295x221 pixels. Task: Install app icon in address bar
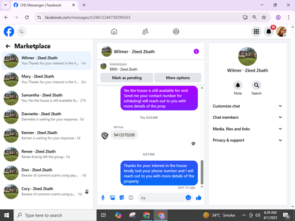click(245, 17)
